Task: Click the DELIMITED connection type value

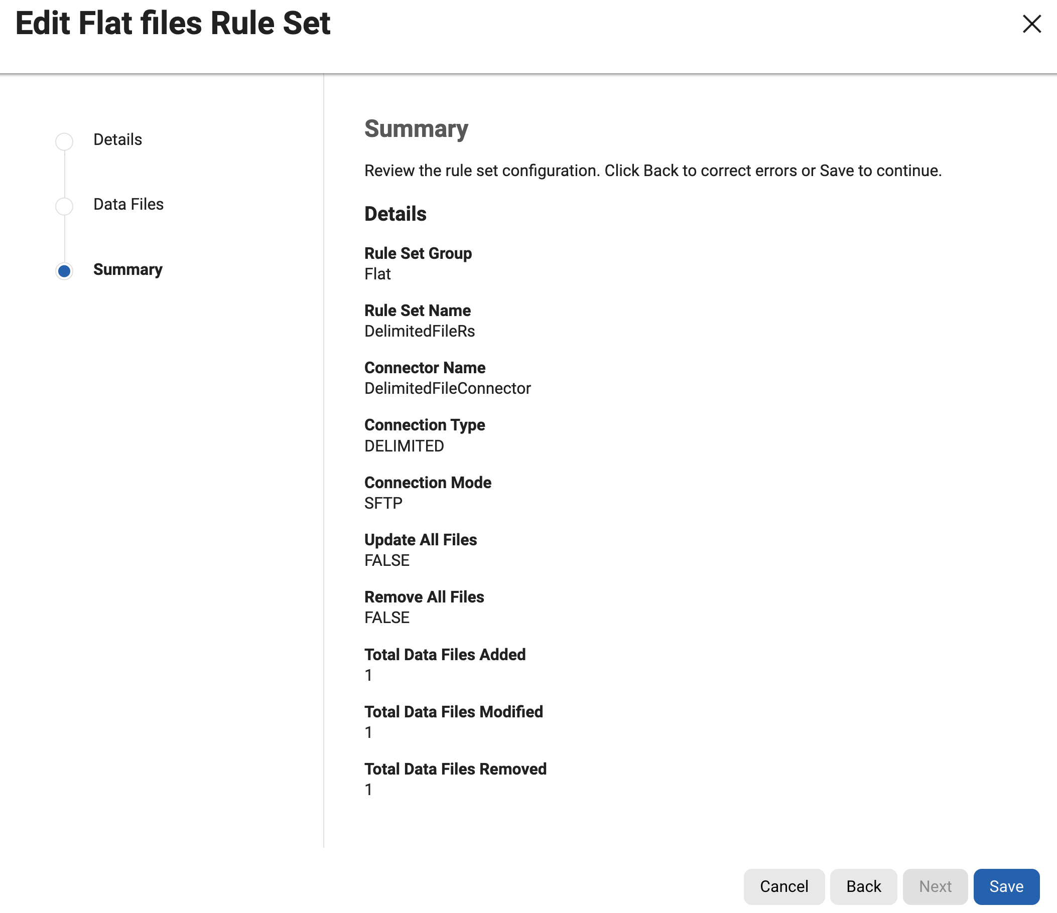Action: (x=404, y=446)
